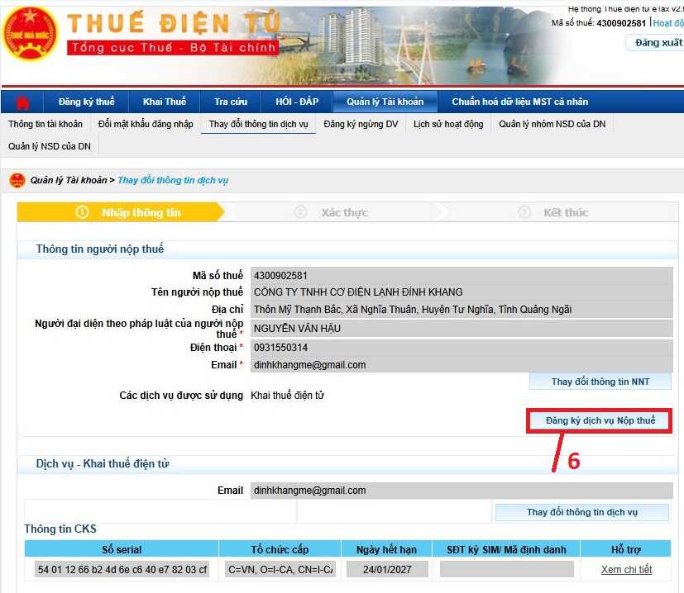This screenshot has height=593, width=684.
Task: Open Xem chi tiết link in CKS table
Action: 626,570
